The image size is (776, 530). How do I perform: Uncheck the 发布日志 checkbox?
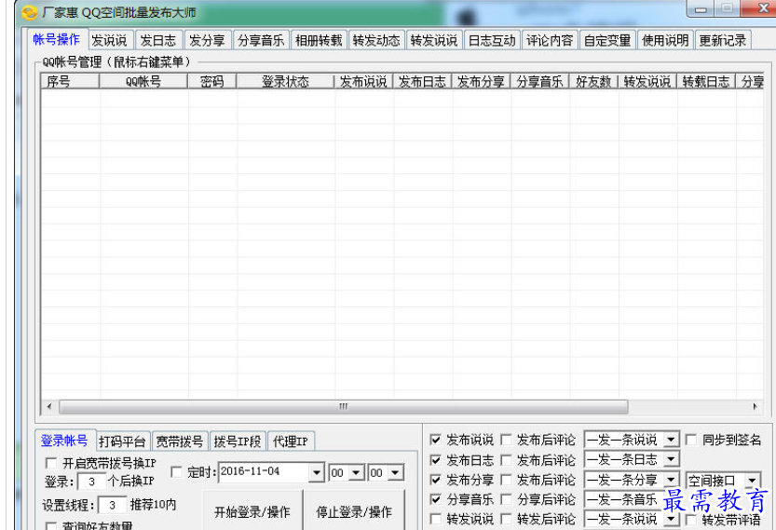point(436,460)
